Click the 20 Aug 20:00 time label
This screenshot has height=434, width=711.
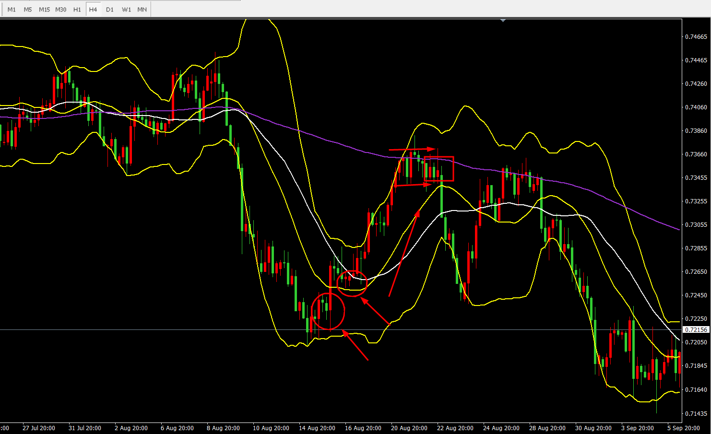coord(409,428)
